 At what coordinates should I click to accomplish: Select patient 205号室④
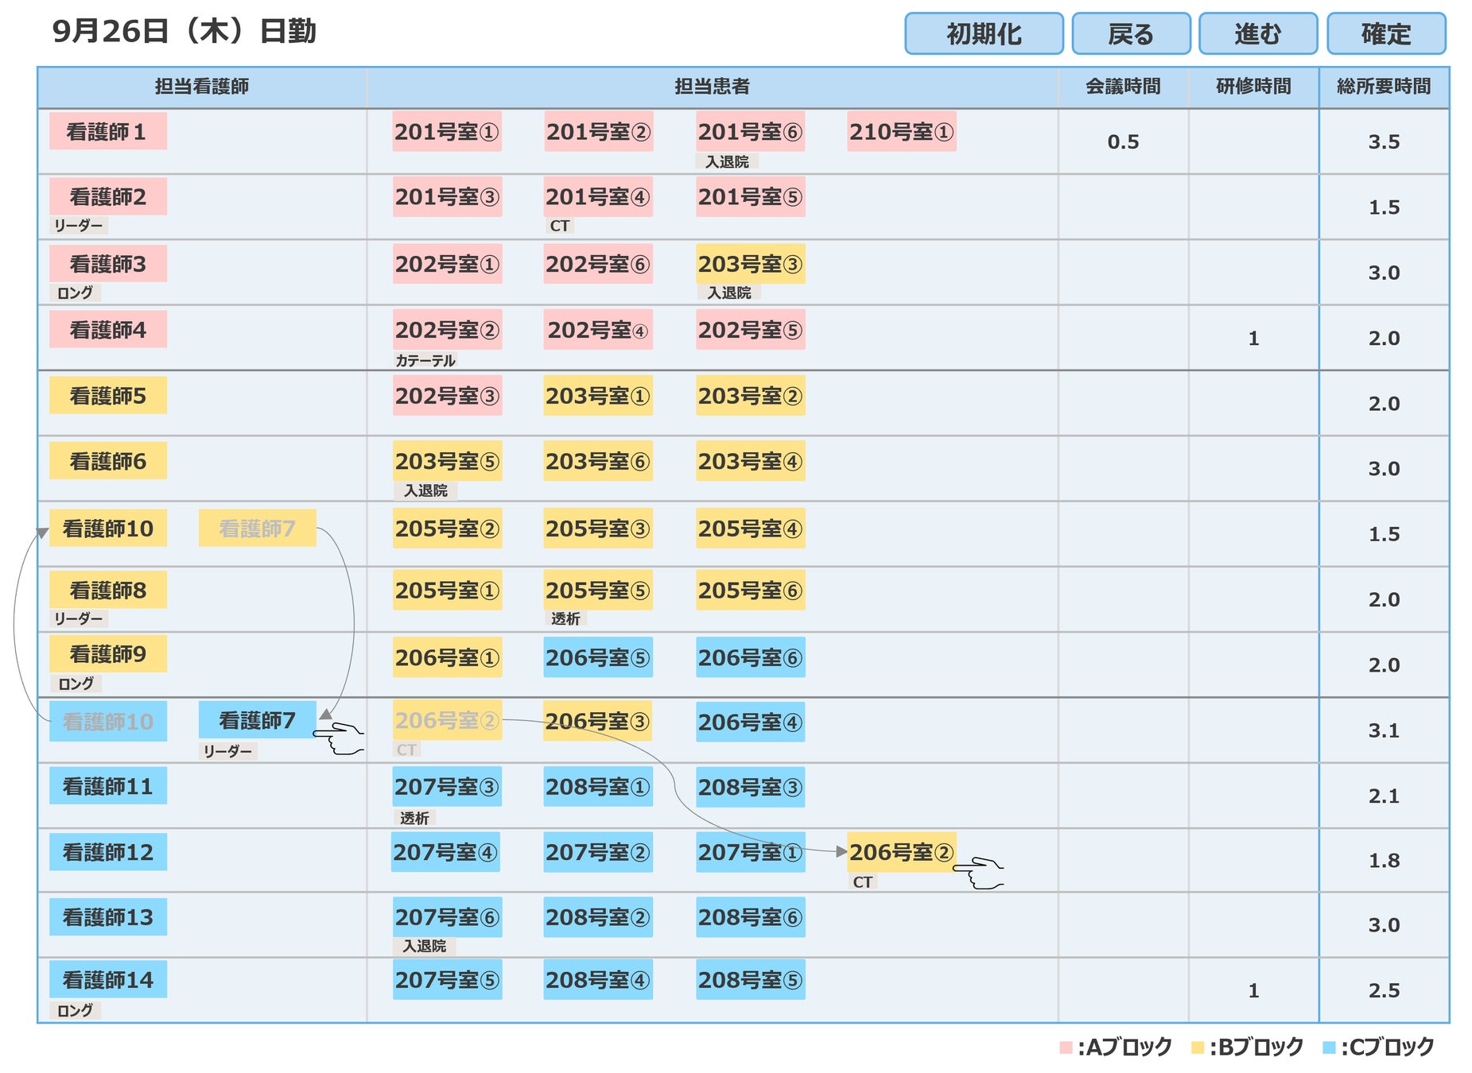point(751,528)
